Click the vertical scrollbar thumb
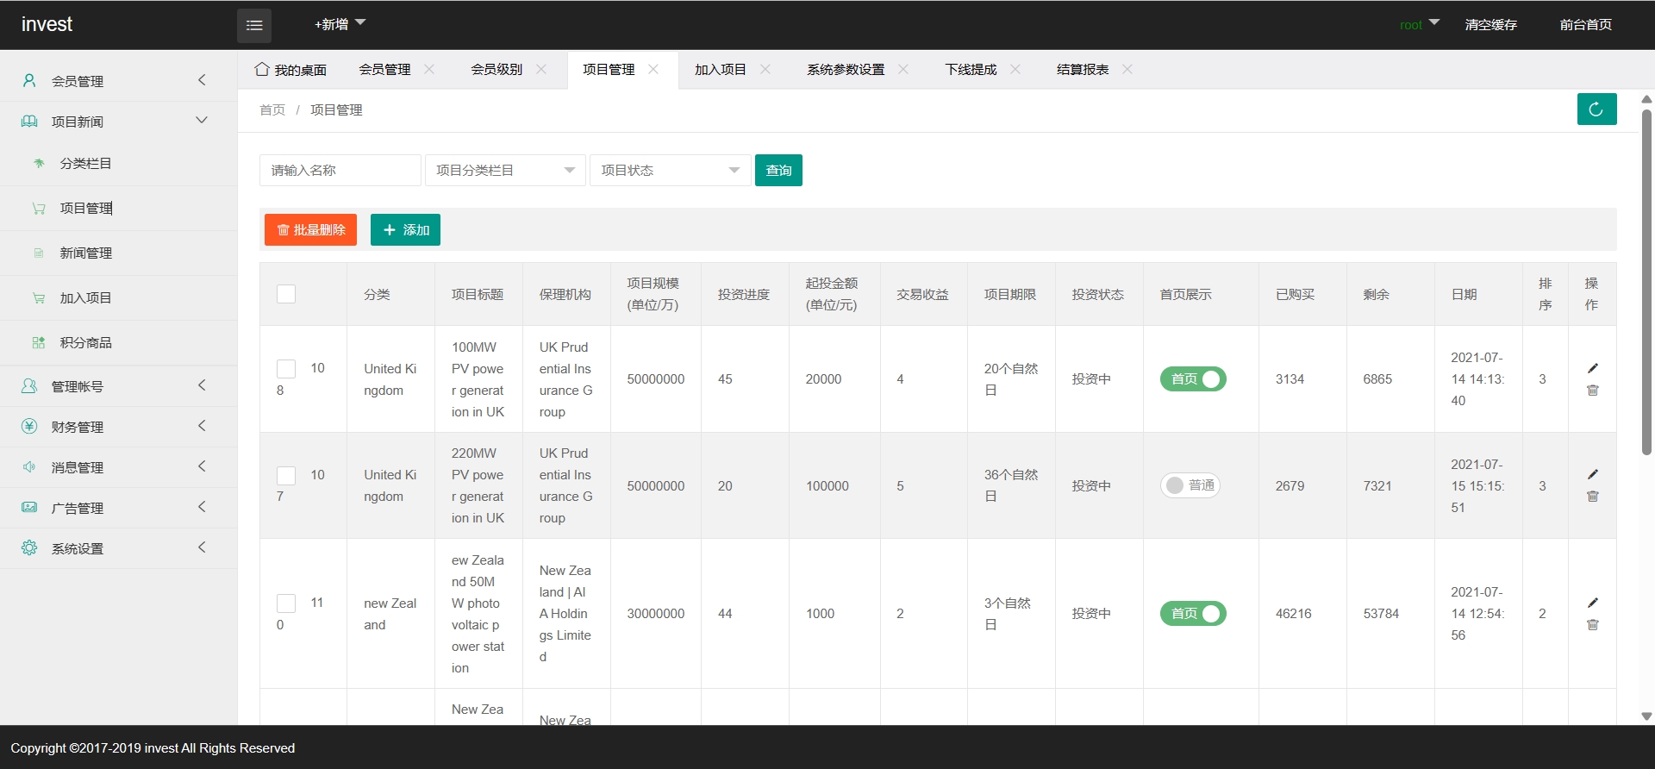1655x769 pixels. click(x=1646, y=280)
